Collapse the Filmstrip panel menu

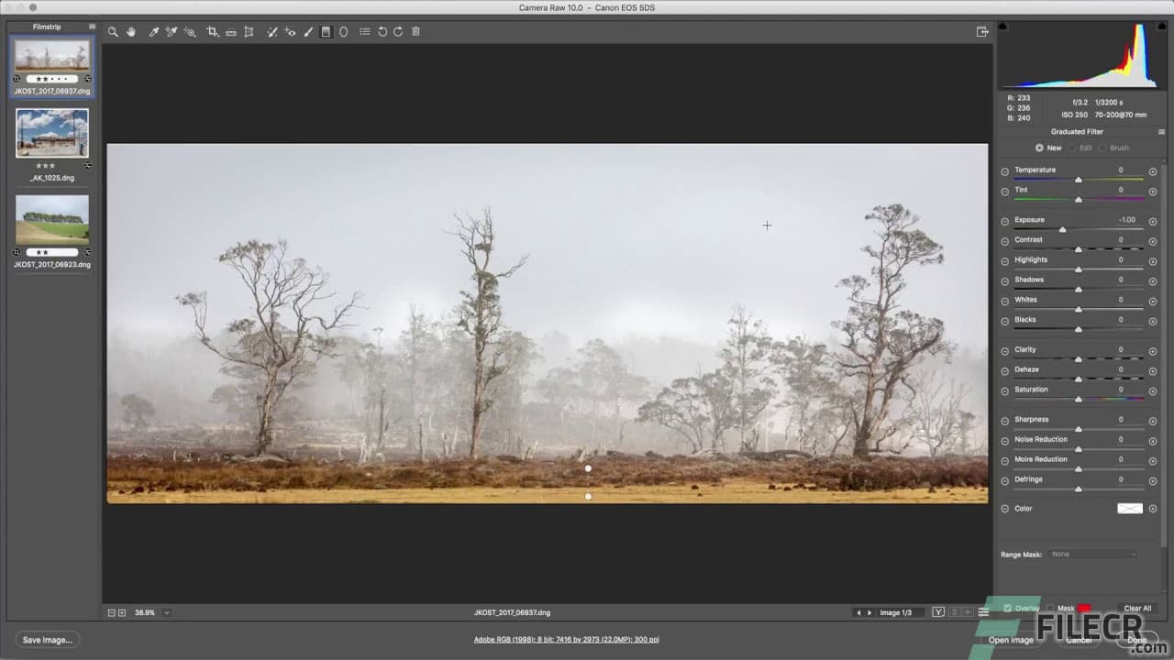click(91, 27)
